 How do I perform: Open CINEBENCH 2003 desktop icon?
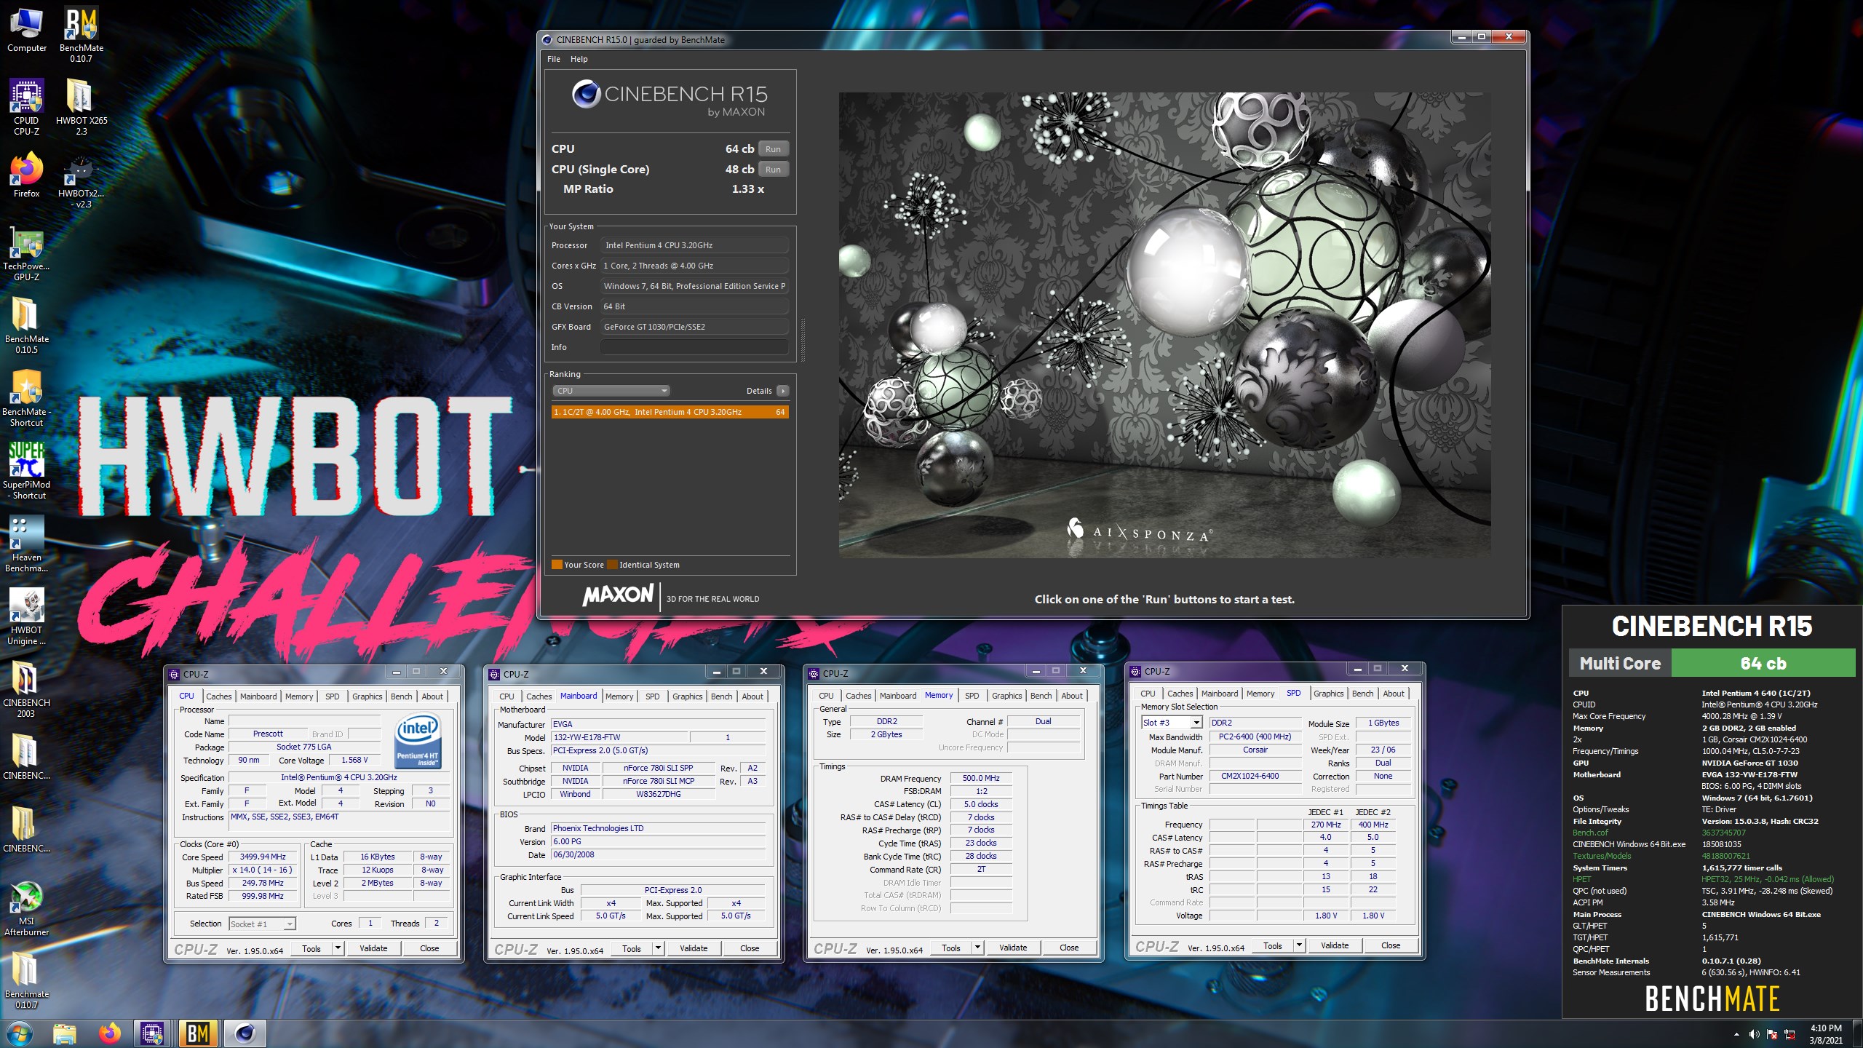click(x=27, y=689)
